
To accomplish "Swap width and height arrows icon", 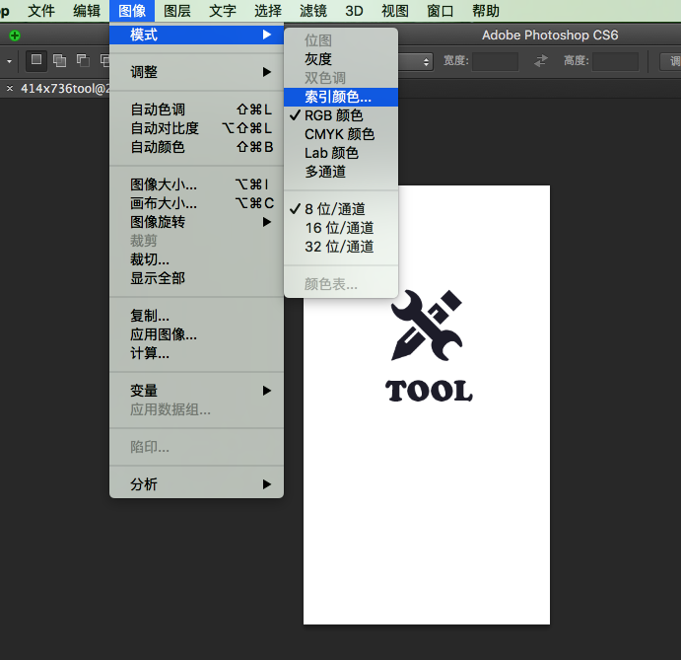I will [x=540, y=61].
